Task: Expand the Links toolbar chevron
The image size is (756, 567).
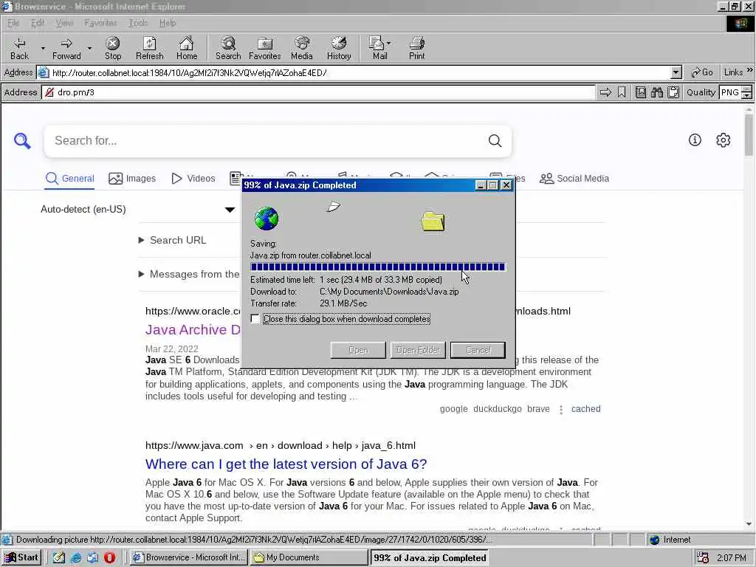Action: point(750,70)
